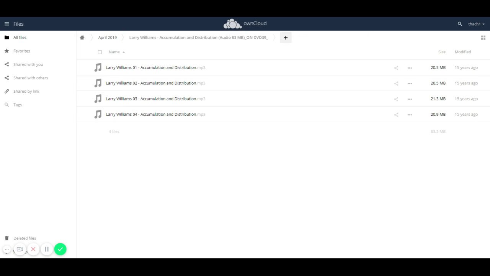Screen dimensions: 490x276
Task: Open the thach1 user dropdown
Action: 476,24
